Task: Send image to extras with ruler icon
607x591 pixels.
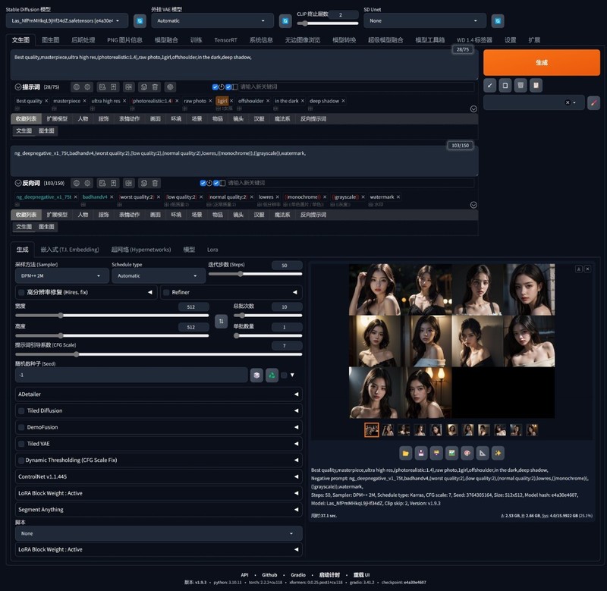Action: (x=483, y=453)
